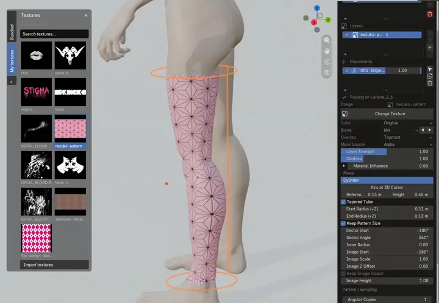Select the seamless brown wood texture
The height and width of the screenshot is (303, 439).
coord(70,202)
